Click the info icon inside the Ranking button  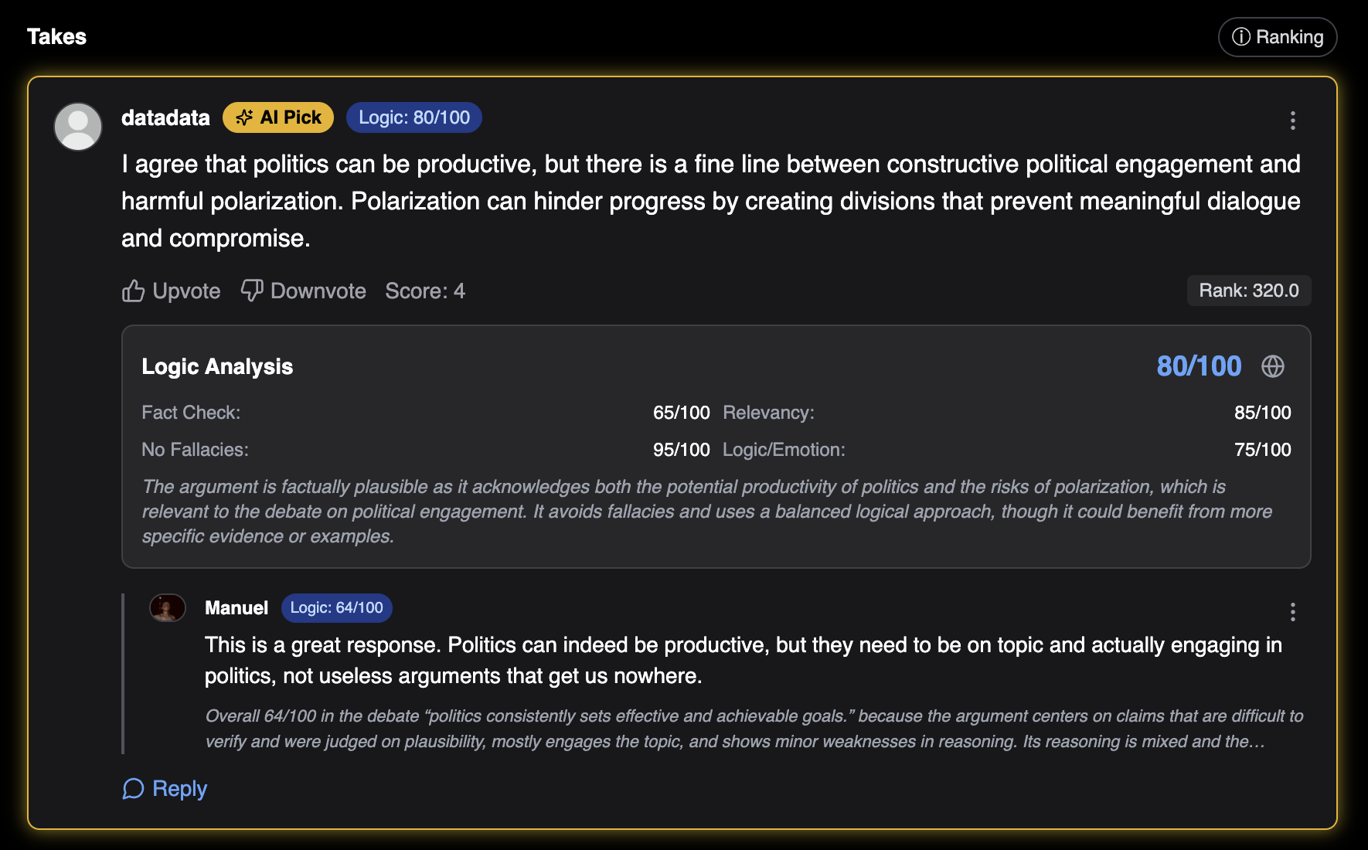click(x=1243, y=36)
